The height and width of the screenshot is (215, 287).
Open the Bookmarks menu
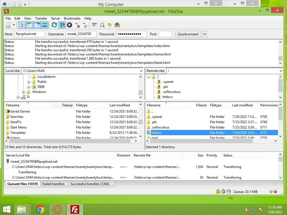[x=72, y=18]
